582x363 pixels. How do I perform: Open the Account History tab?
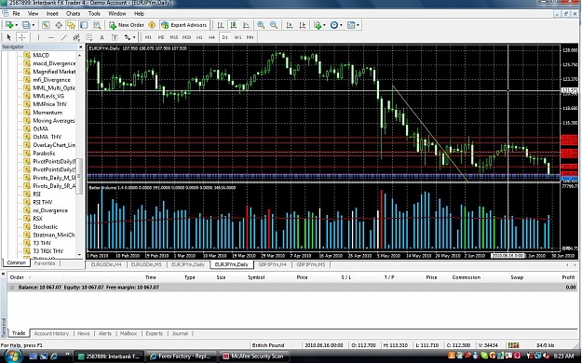point(51,333)
